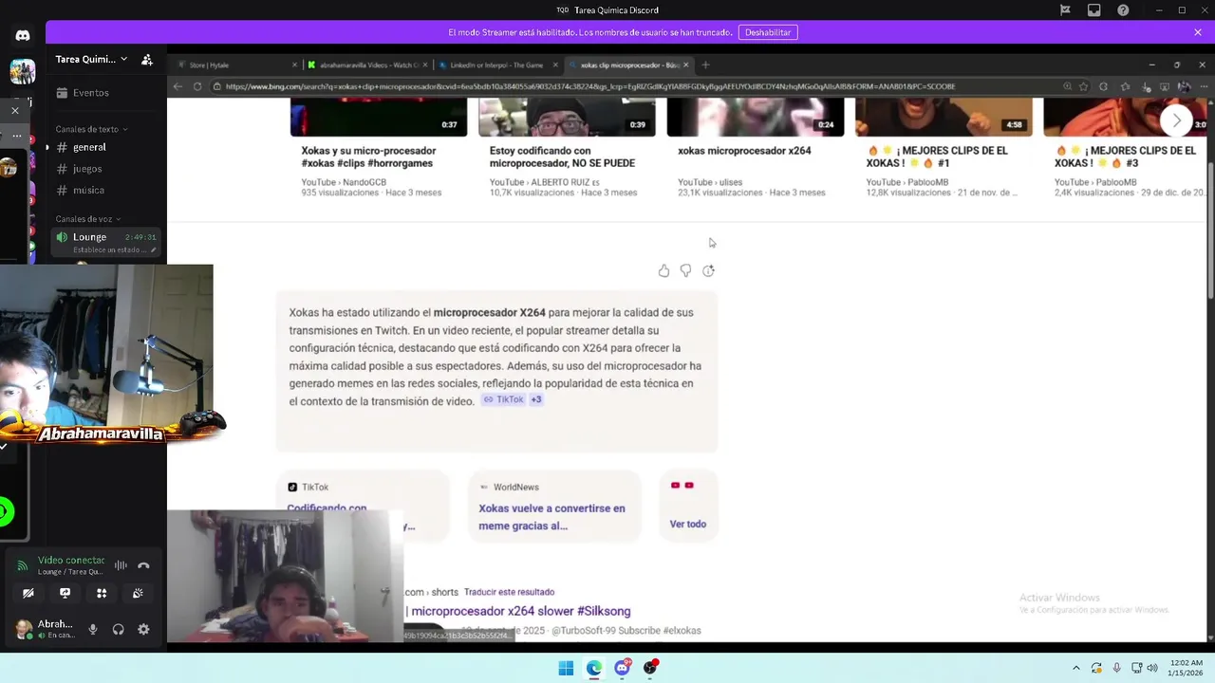Viewport: 1215px width, 683px height.
Task: Open WorldNews Xokas meme article card
Action: [553, 507]
